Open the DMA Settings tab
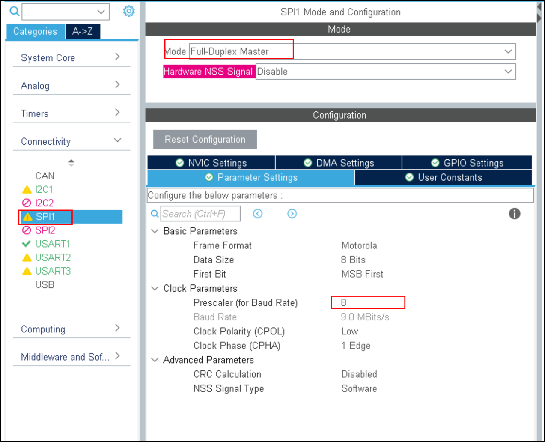 pyautogui.click(x=339, y=163)
